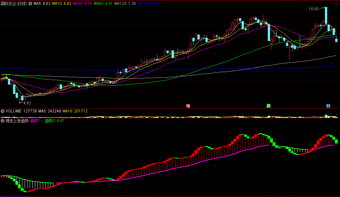Click the MA120: 7.38 label
The image size is (340, 197).
click(x=125, y=4)
